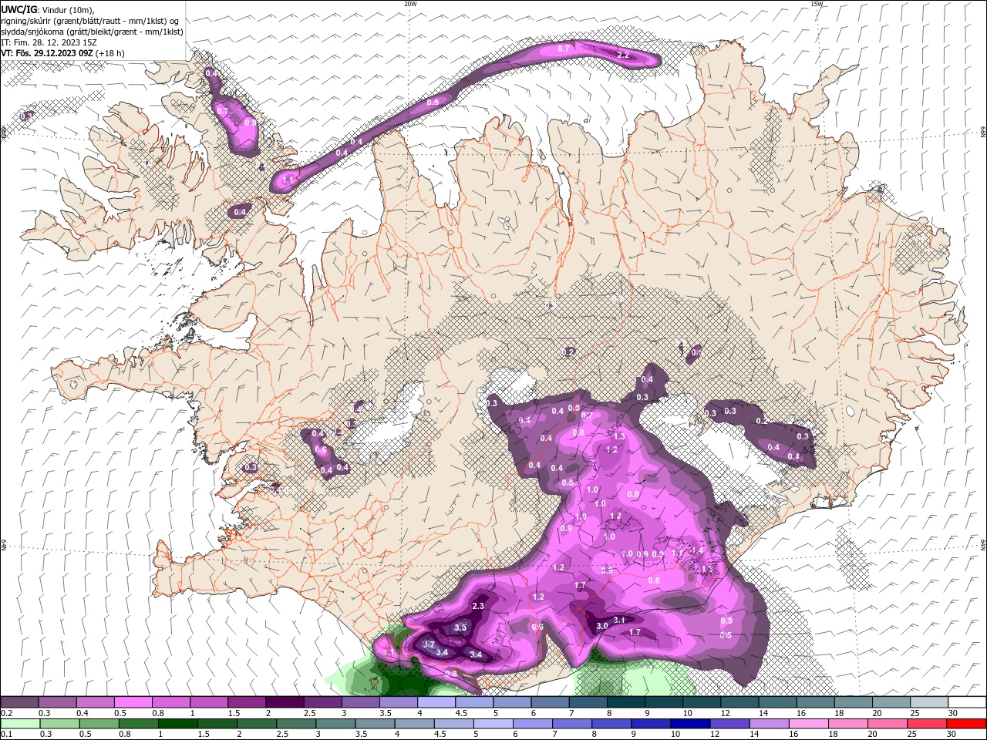Click the red 30 mm swatch in lower legend
The width and height of the screenshot is (987, 740).
[x=967, y=724]
